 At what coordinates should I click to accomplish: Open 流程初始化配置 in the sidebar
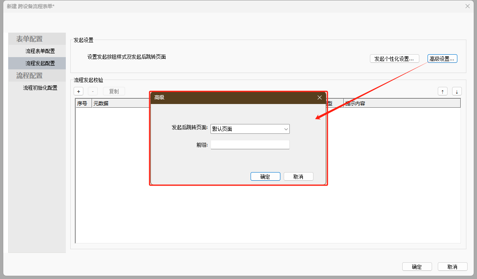tap(40, 88)
